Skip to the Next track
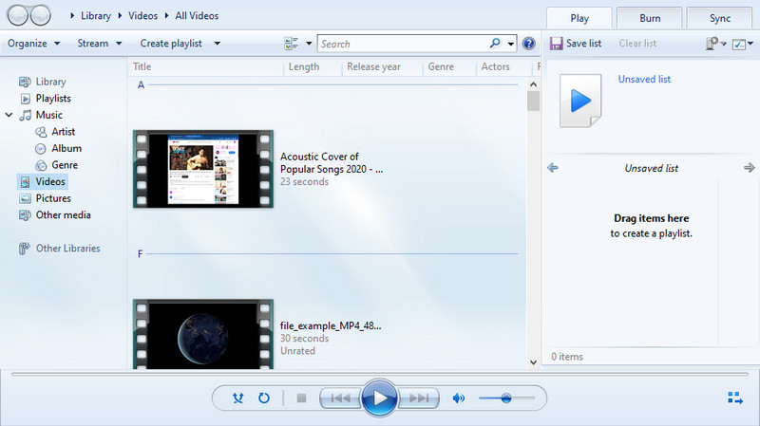 [419, 398]
